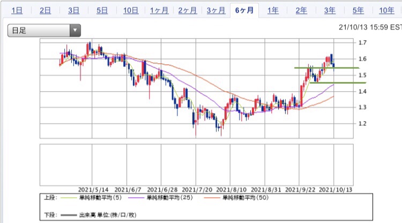This screenshot has width=402, height=223.
Task: Open the 10年 chart range link
Action: click(x=386, y=11)
